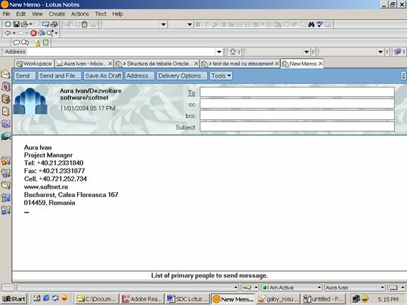Expand the Tools dropdown button

tap(221, 76)
